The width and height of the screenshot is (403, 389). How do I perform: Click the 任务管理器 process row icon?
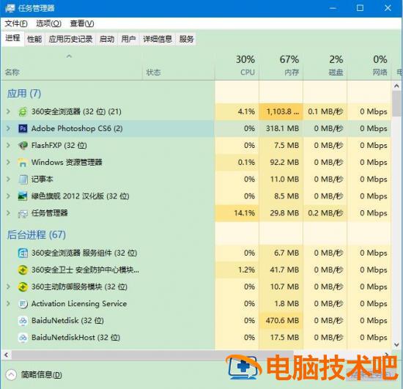(x=23, y=213)
